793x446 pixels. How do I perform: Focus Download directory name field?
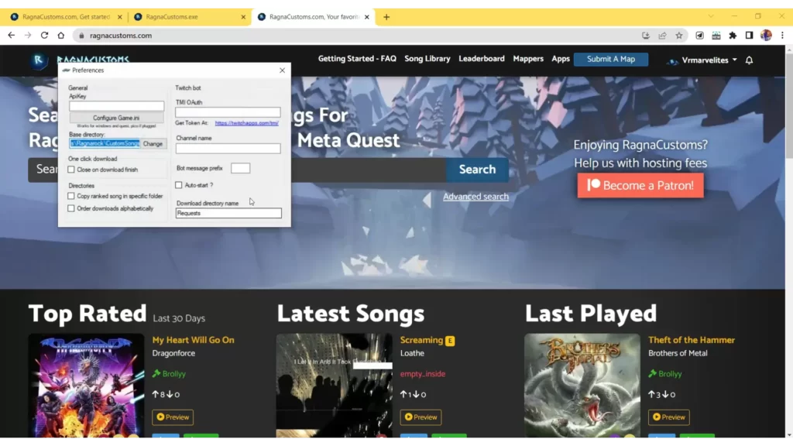(x=228, y=214)
